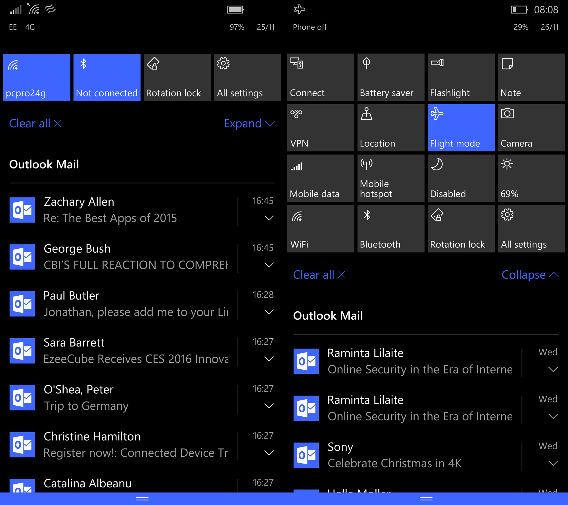This screenshot has height=505, width=568.
Task: Adjust the 69% brightness tile
Action: click(x=531, y=178)
